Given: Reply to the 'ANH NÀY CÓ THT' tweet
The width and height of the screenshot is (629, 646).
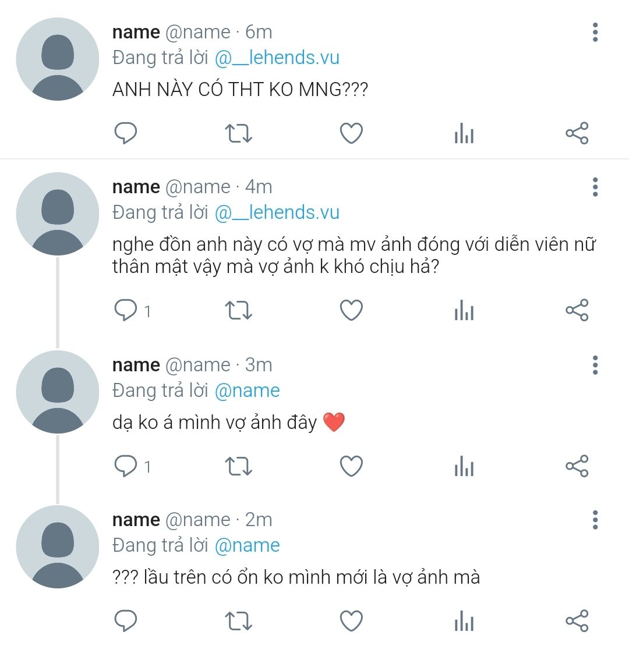Looking at the screenshot, I should tap(125, 134).
